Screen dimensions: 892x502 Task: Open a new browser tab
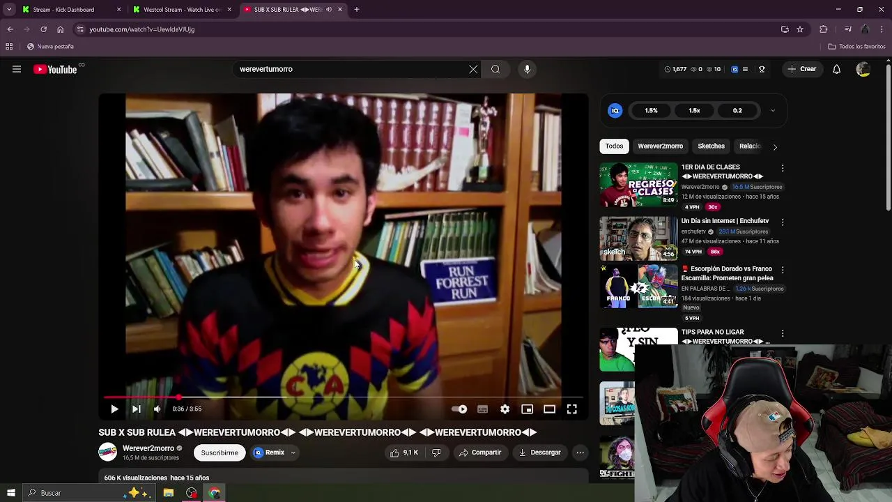click(x=356, y=10)
